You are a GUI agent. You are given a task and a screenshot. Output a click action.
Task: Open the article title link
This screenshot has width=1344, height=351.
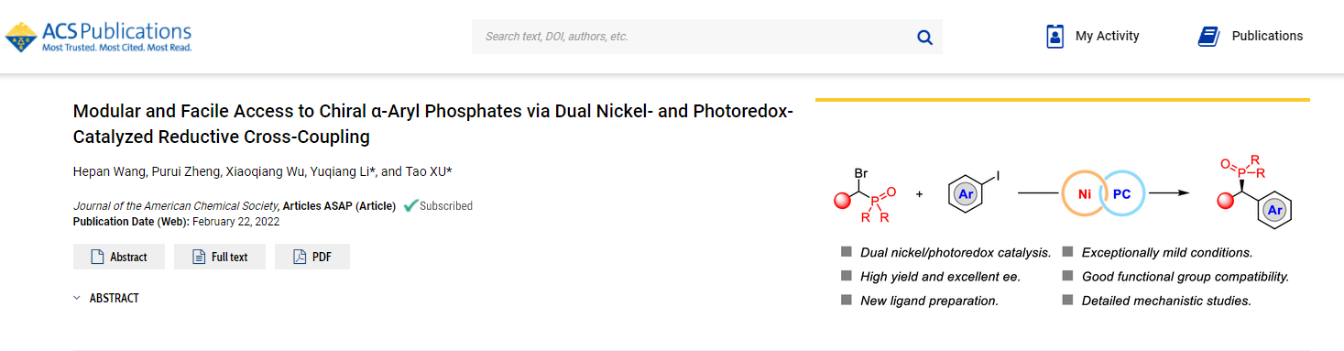[x=433, y=125]
